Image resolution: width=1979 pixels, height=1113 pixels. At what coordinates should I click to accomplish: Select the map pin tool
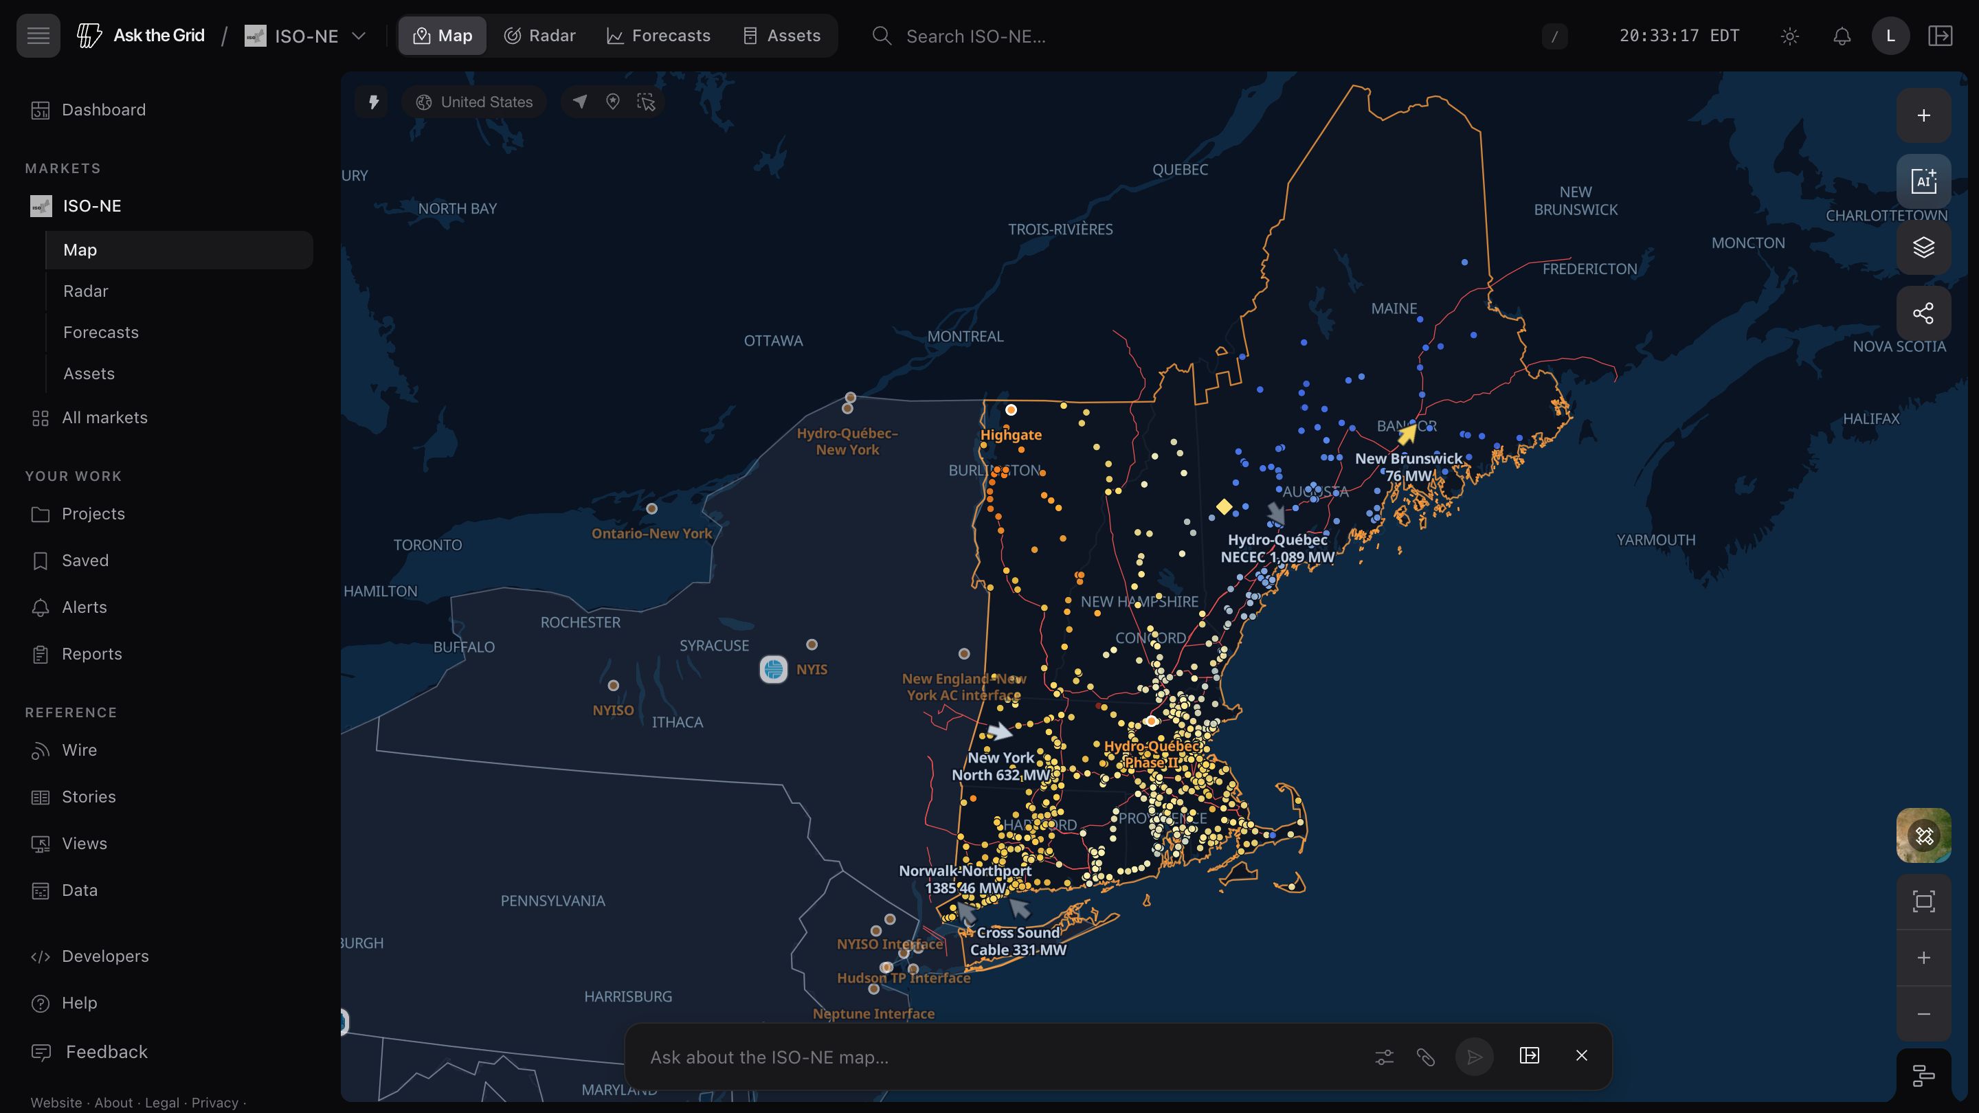coord(613,102)
